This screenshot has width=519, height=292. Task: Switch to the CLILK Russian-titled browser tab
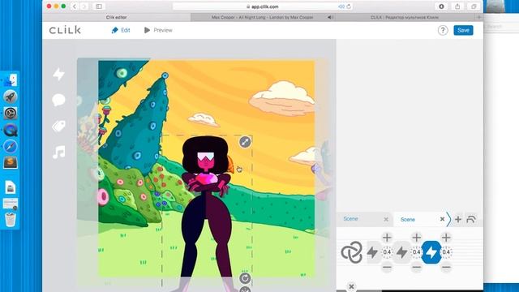(405, 17)
